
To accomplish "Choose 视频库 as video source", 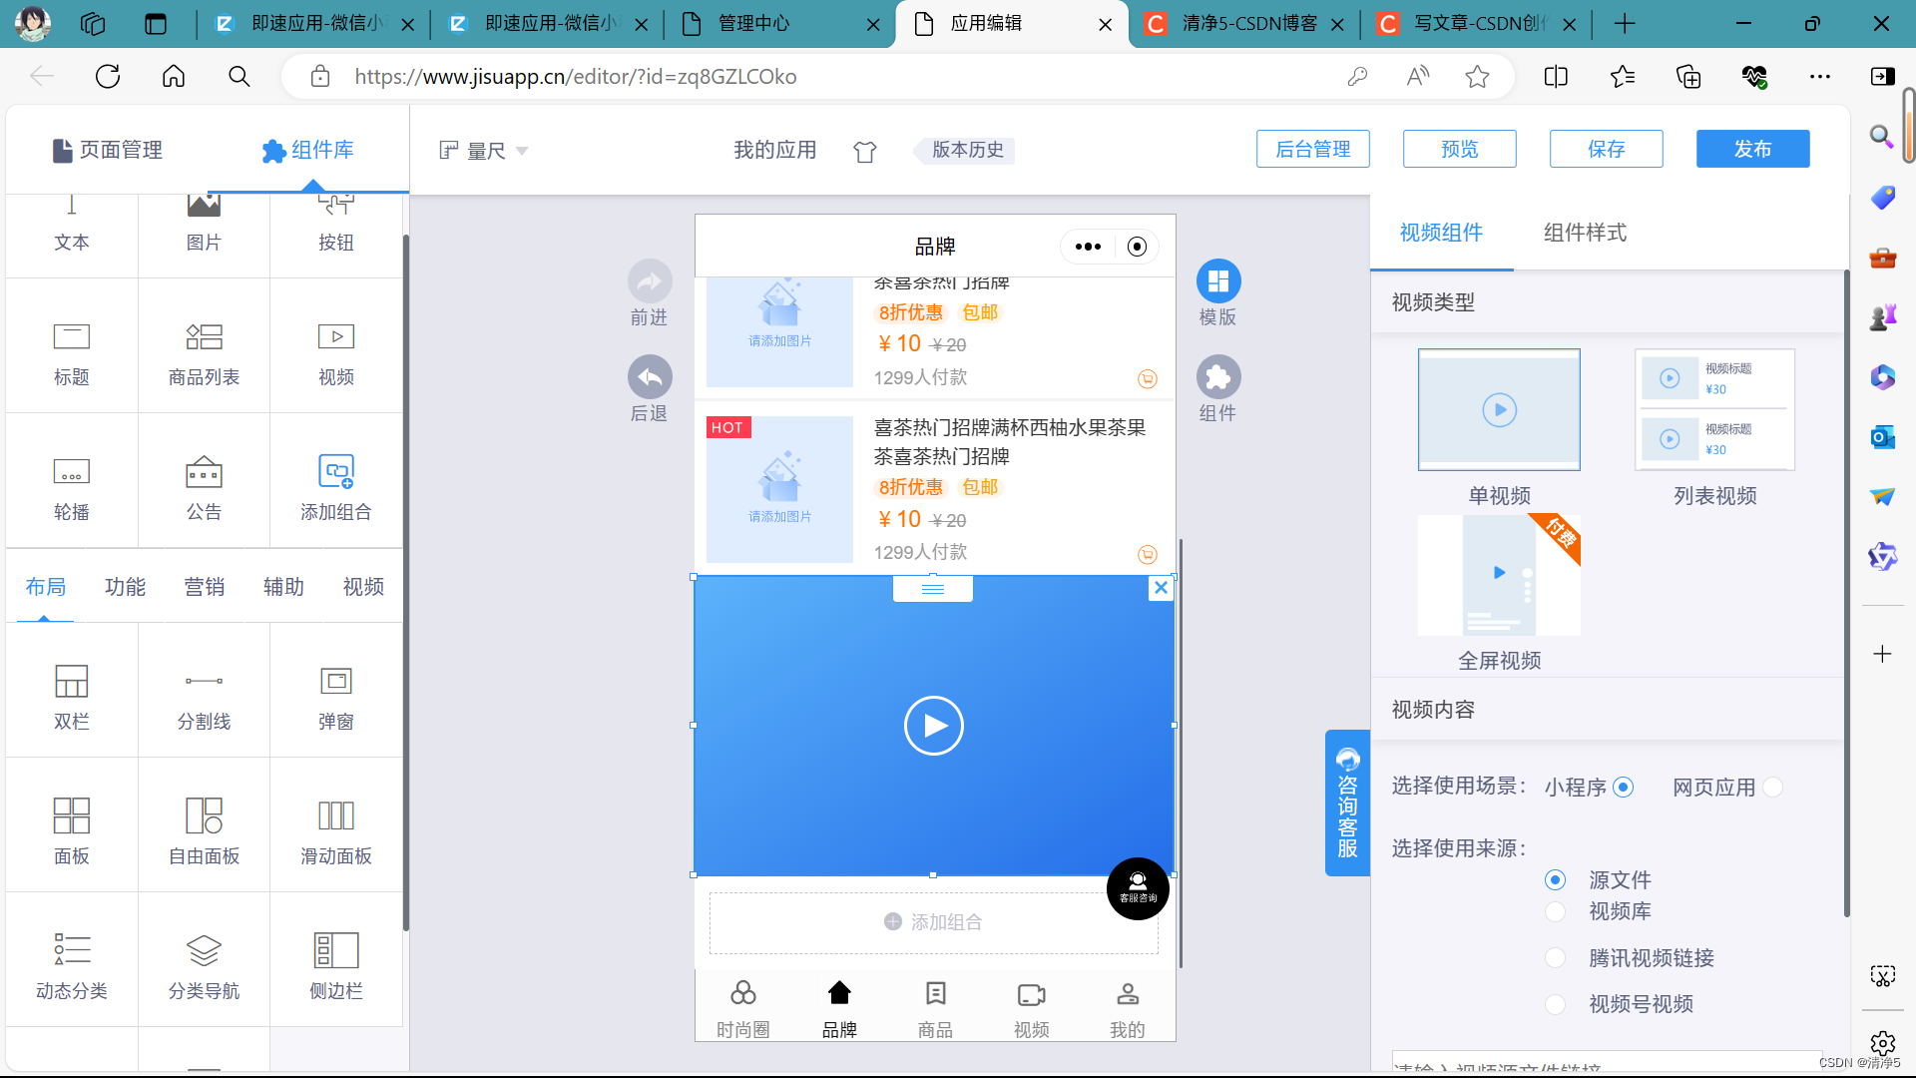I will 1555,911.
